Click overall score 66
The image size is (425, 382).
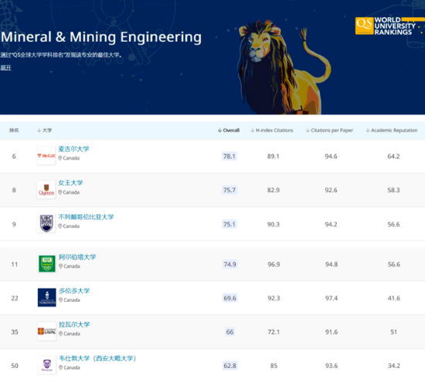pos(229,332)
